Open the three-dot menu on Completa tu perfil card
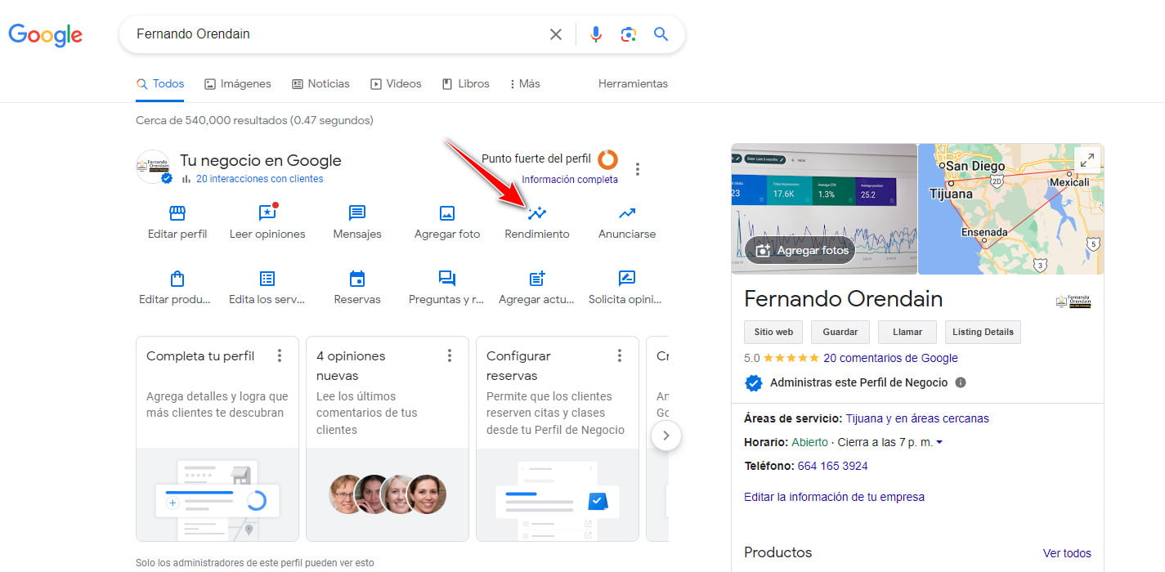The width and height of the screenshot is (1165, 572). click(280, 355)
